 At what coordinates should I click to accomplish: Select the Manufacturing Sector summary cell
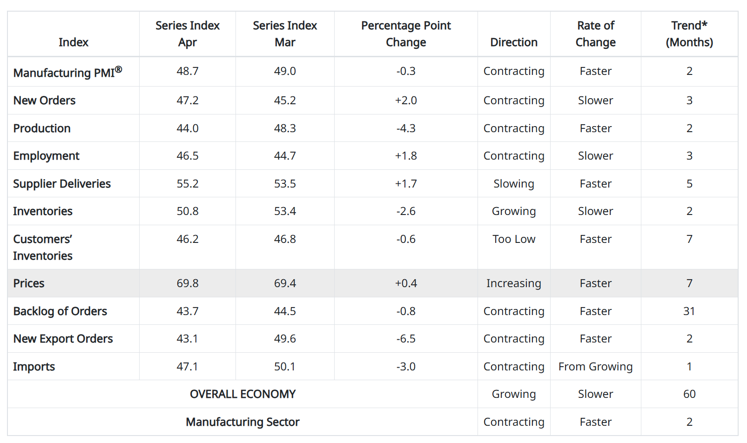[242, 422]
